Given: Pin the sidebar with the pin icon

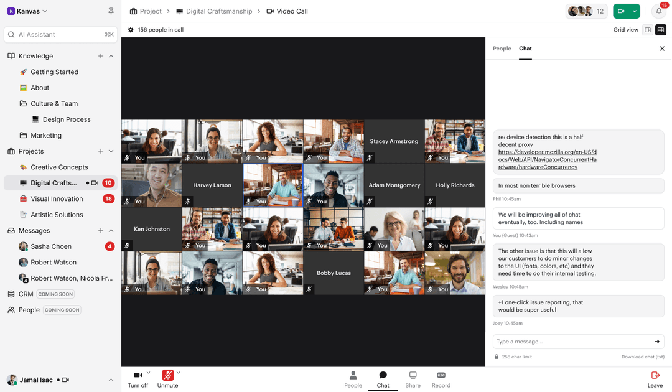Looking at the screenshot, I should pyautogui.click(x=111, y=11).
